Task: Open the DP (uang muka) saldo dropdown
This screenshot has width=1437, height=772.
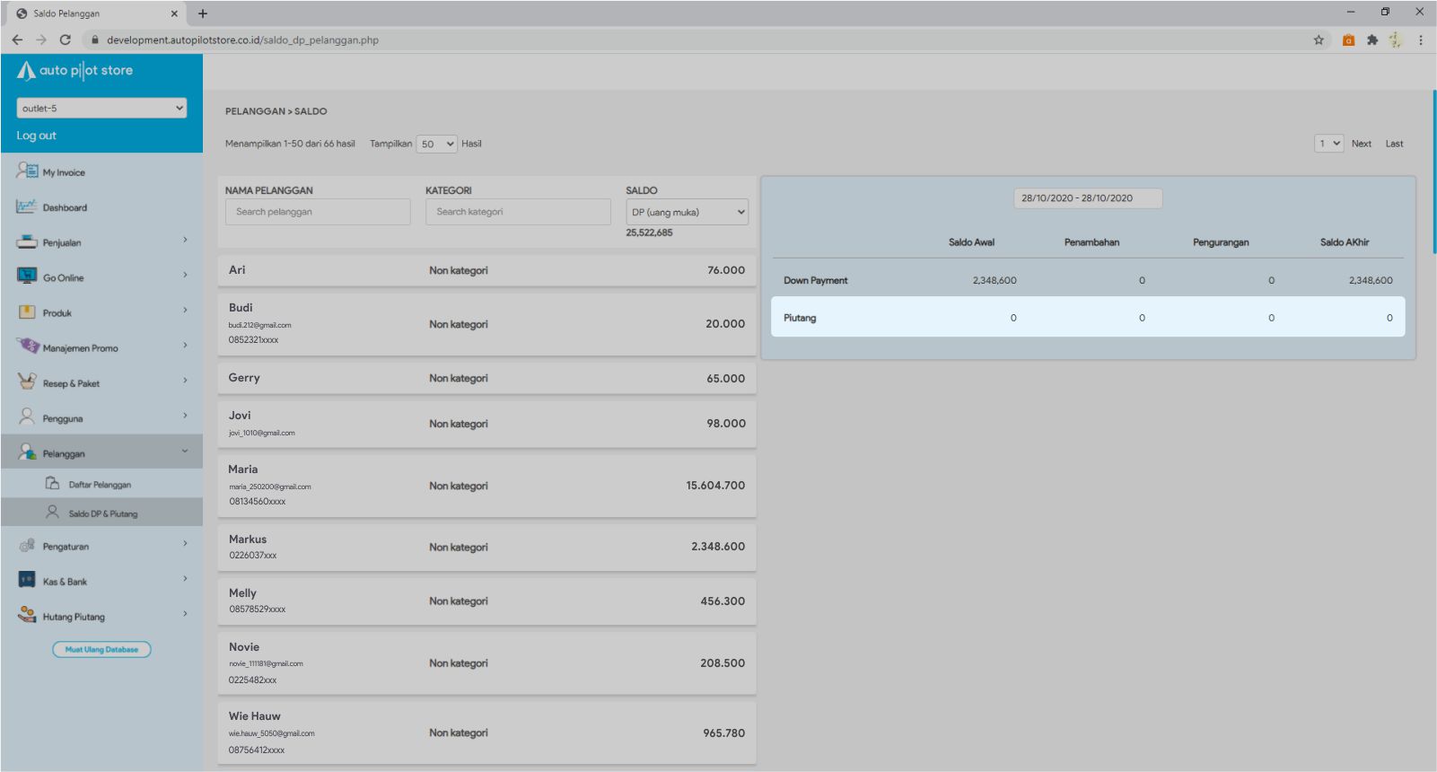Action: point(687,212)
